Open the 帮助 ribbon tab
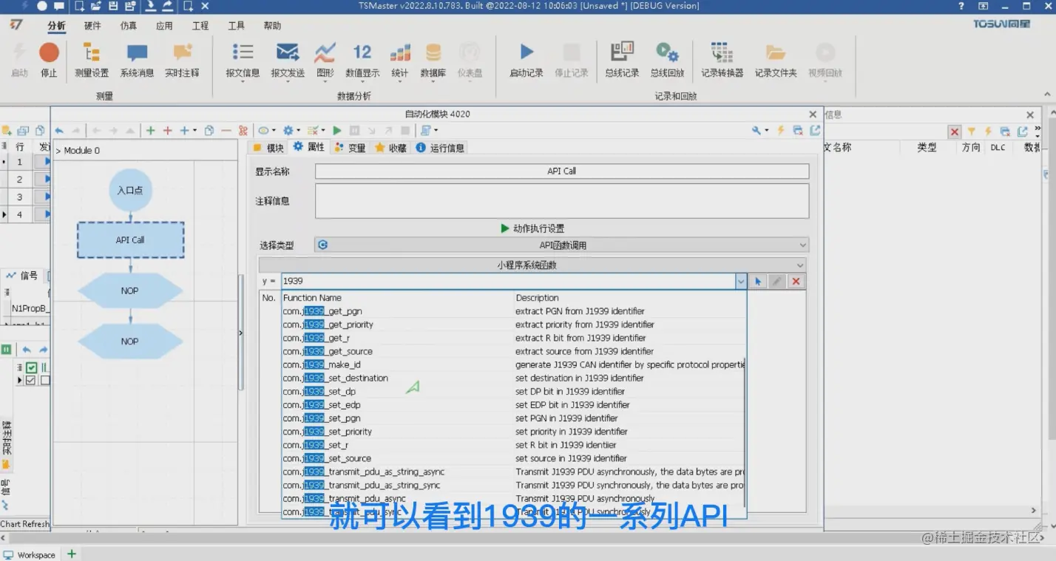The width and height of the screenshot is (1056, 561). tap(272, 26)
